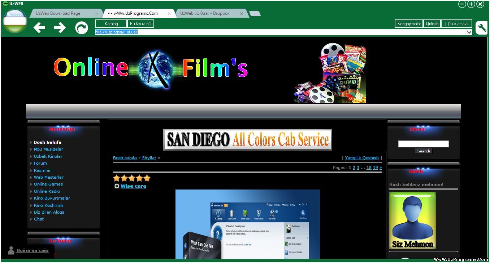Open the Chat menu link
The width and height of the screenshot is (490, 263).
(x=39, y=219)
